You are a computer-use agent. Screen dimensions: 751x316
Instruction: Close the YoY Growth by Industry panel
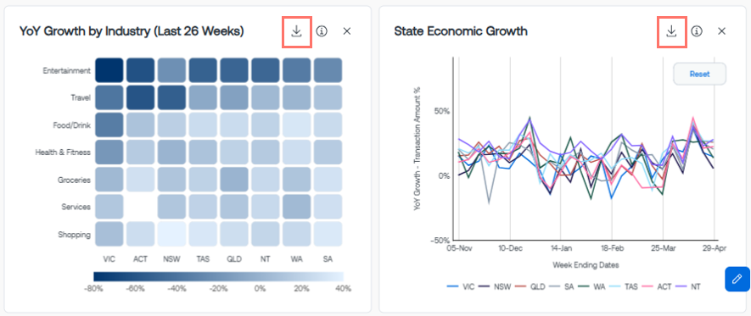tap(347, 31)
